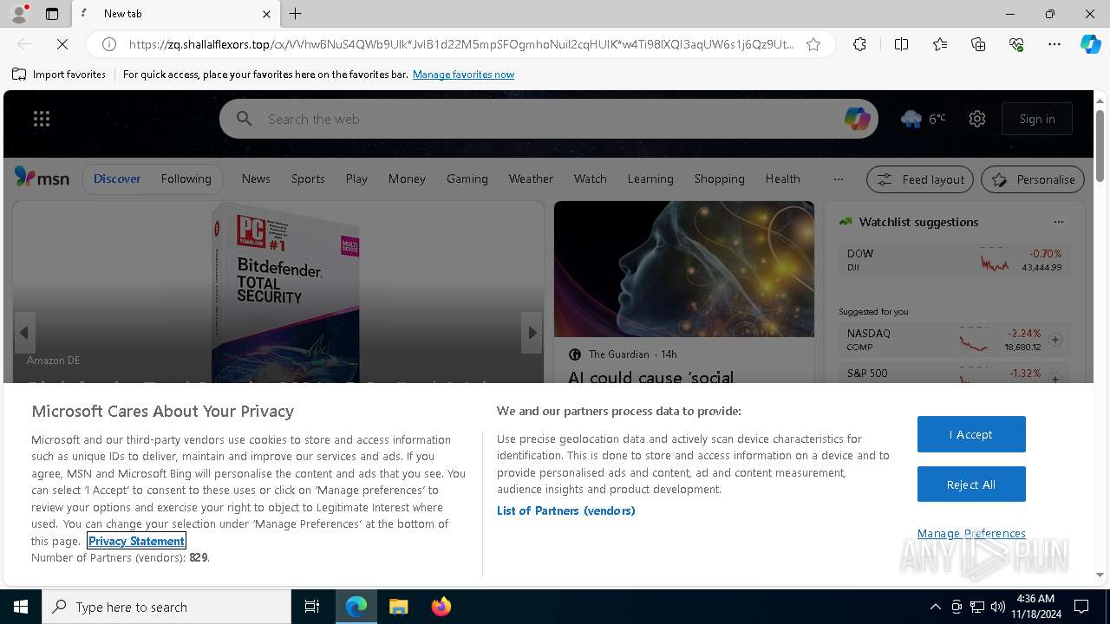
Task: Open MSN page settings gear
Action: pyautogui.click(x=977, y=119)
